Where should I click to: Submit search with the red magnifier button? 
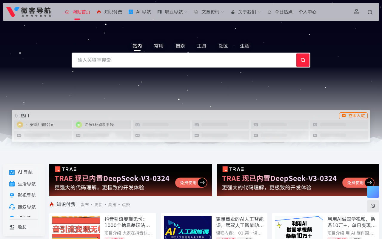pyautogui.click(x=303, y=60)
